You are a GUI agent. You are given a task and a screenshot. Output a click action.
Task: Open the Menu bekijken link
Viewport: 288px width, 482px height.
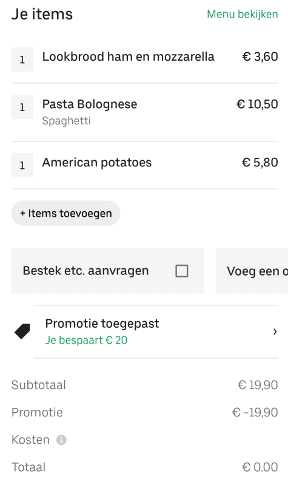click(x=243, y=14)
